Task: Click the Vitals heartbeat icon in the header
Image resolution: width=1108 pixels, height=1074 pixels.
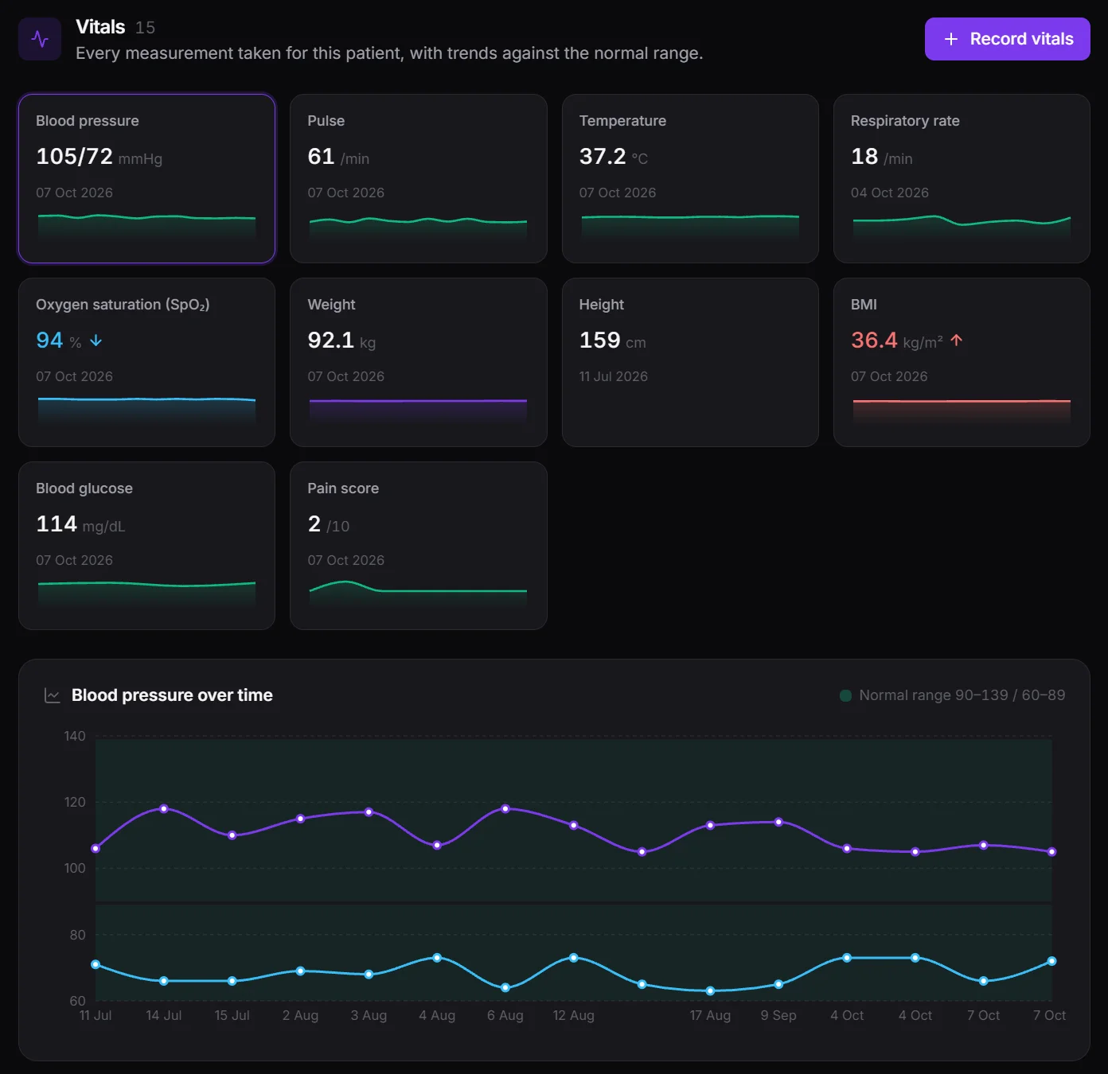Action: [x=40, y=39]
